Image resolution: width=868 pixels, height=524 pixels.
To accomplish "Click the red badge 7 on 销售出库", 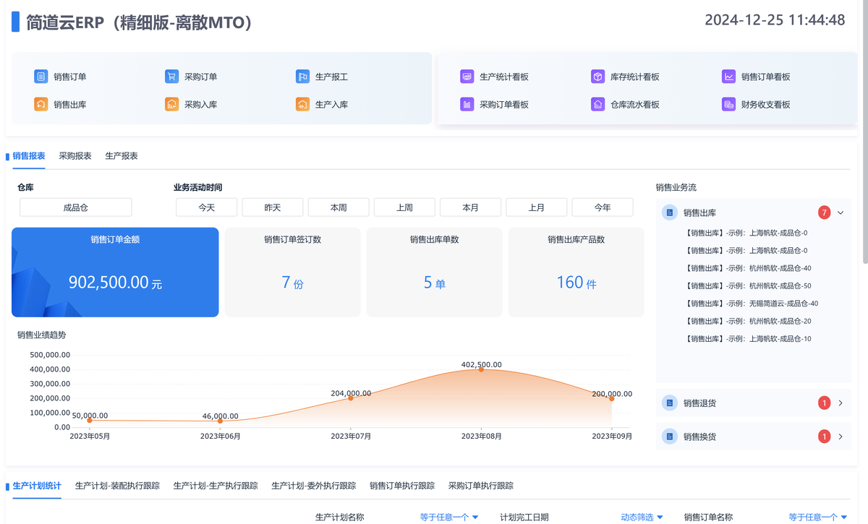I will [x=824, y=212].
